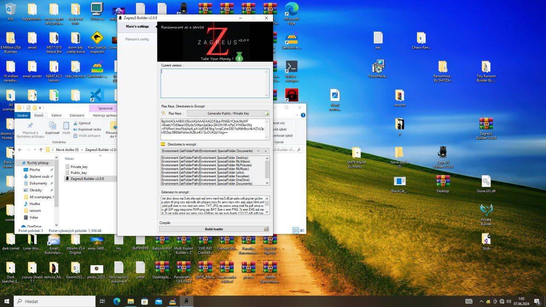Click the Vložit clipboard icon in the ribbon

66,126
